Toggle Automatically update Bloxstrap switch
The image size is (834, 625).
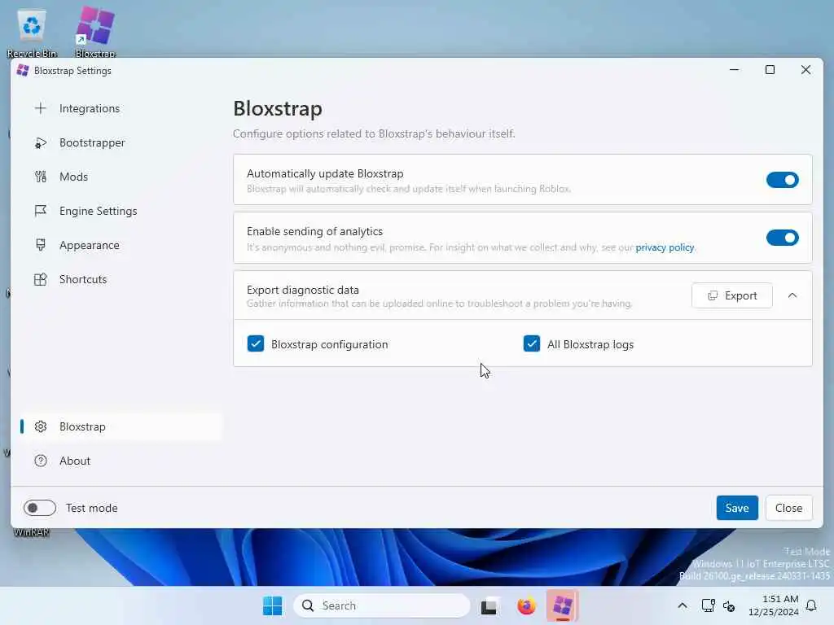(x=782, y=180)
